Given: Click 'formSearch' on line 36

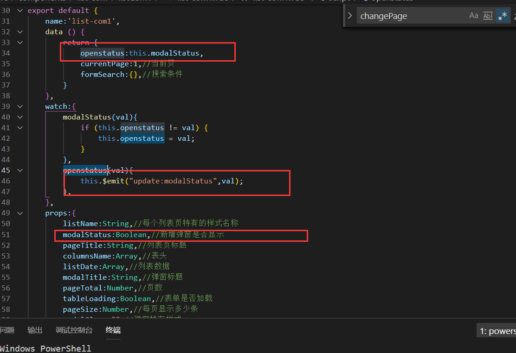Looking at the screenshot, I should [x=103, y=74].
